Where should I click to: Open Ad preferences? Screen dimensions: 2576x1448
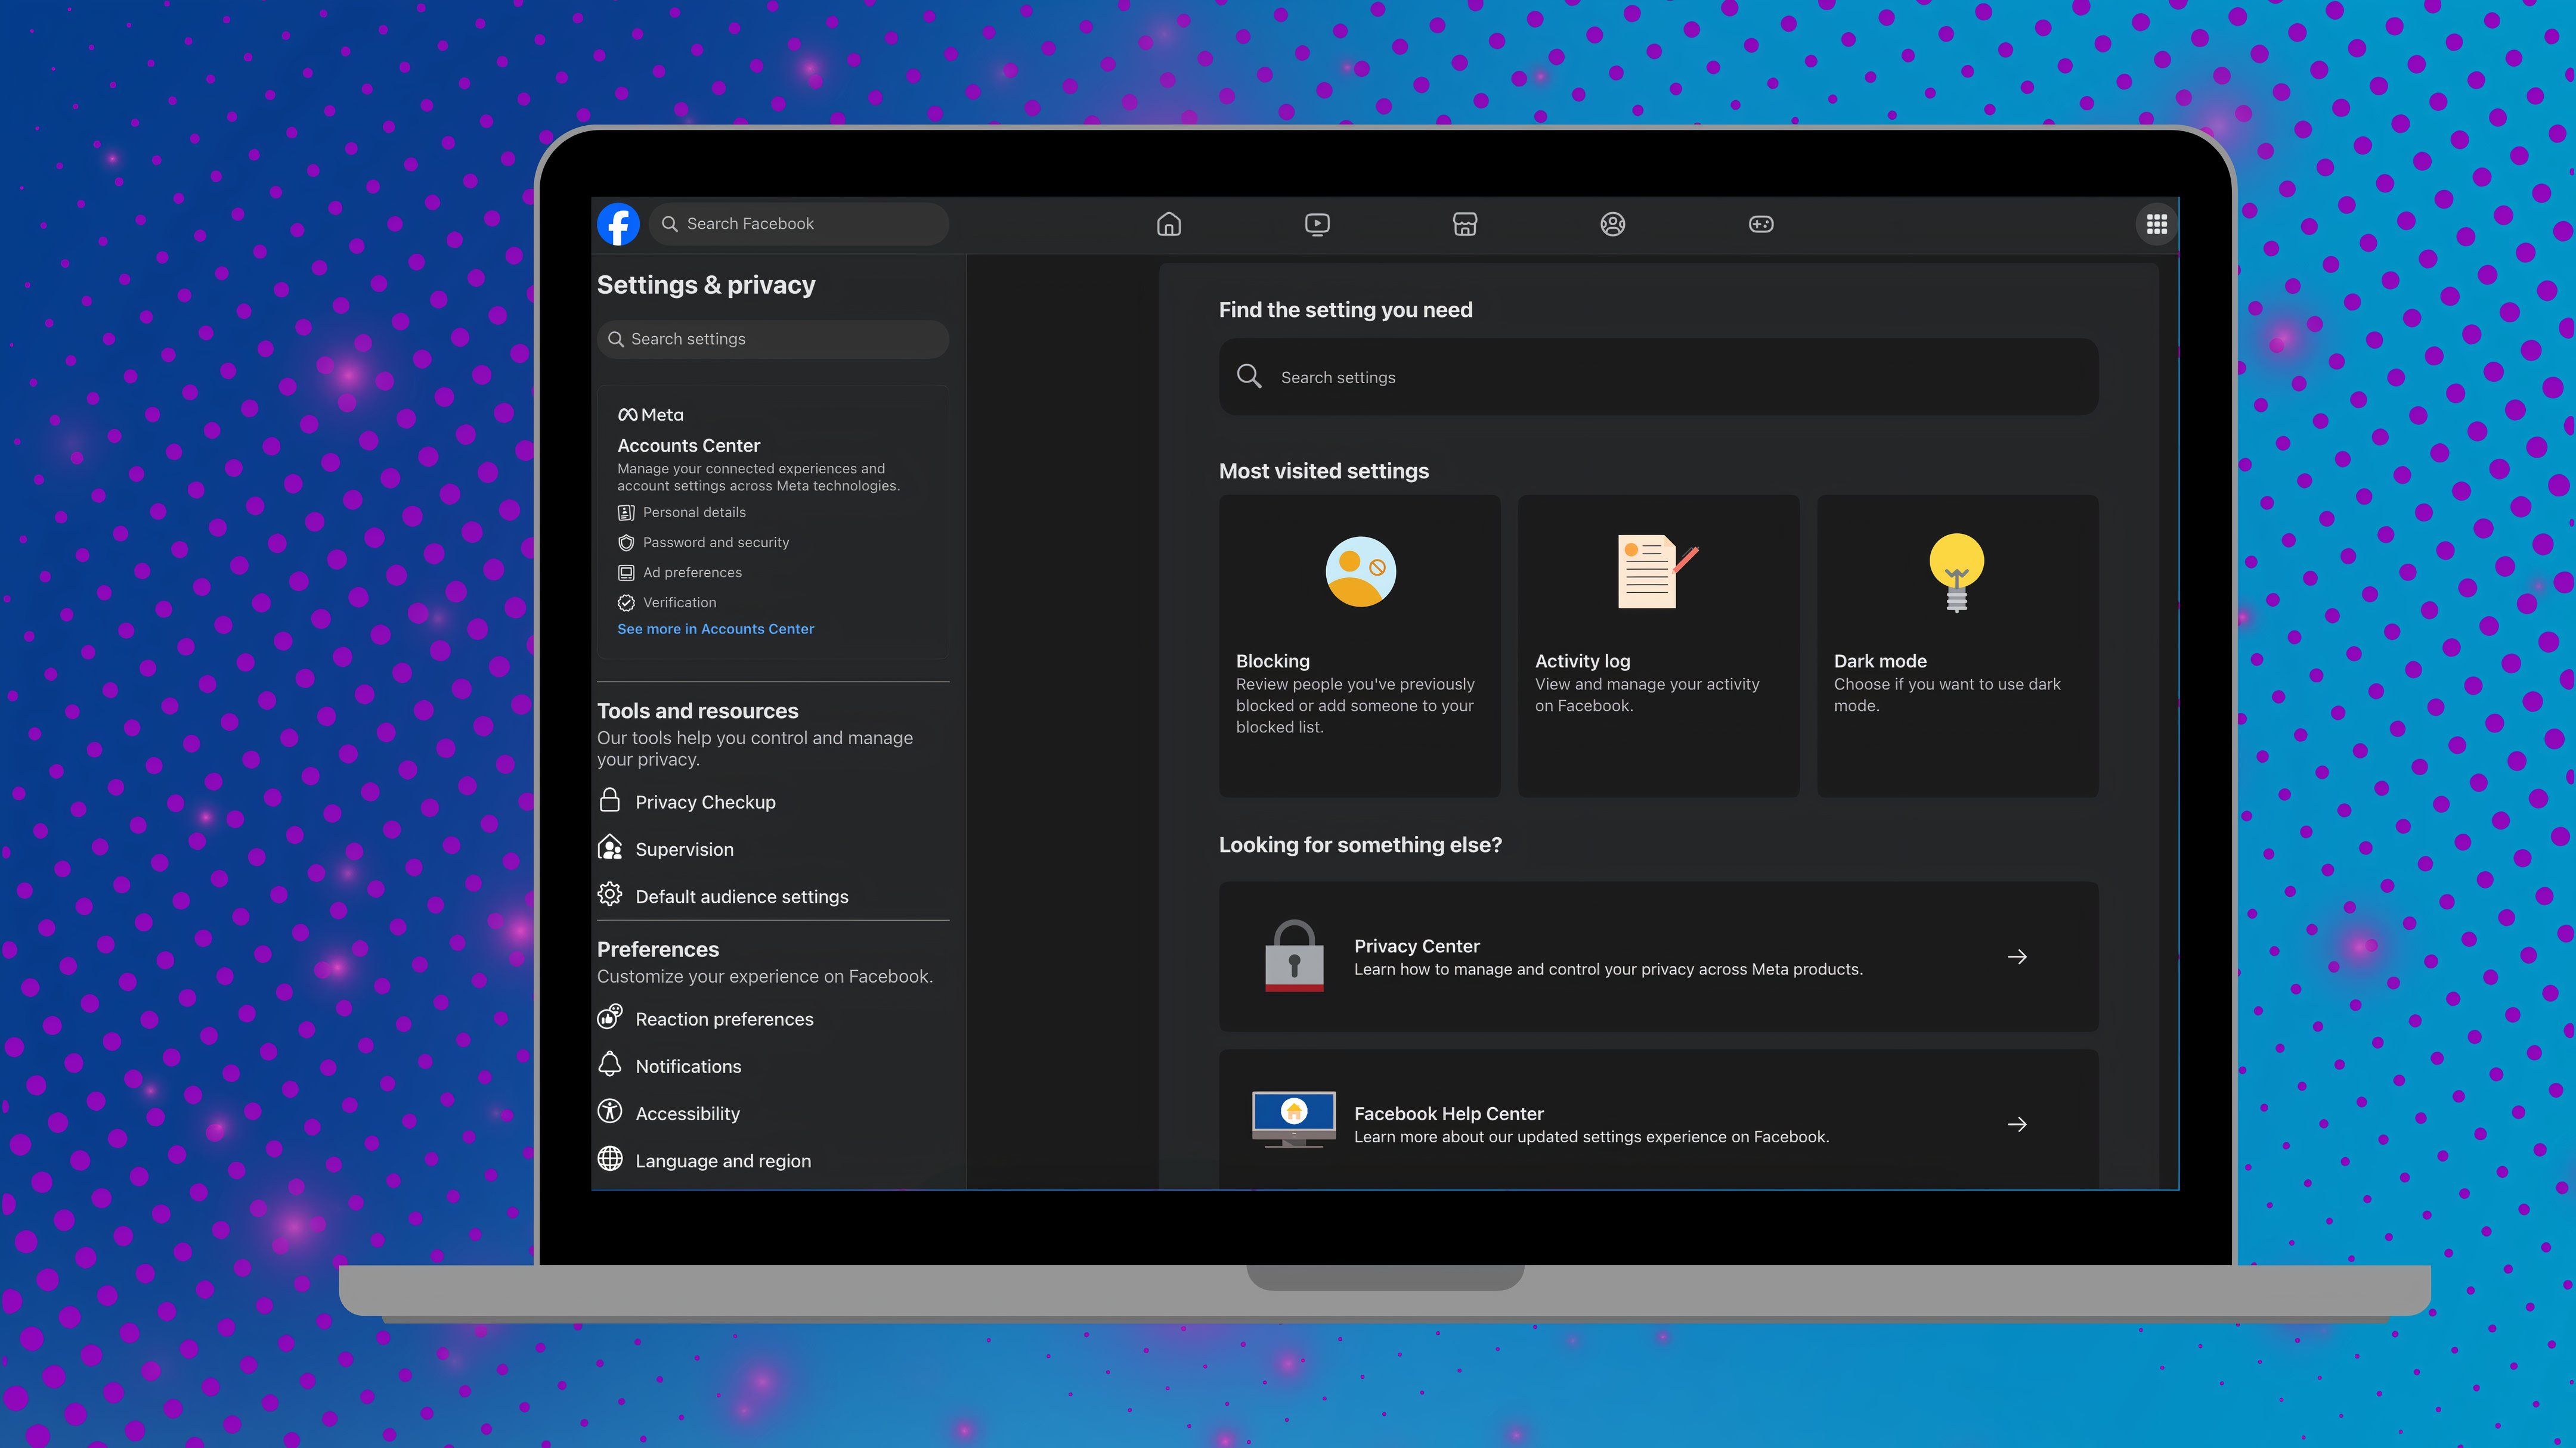click(680, 573)
